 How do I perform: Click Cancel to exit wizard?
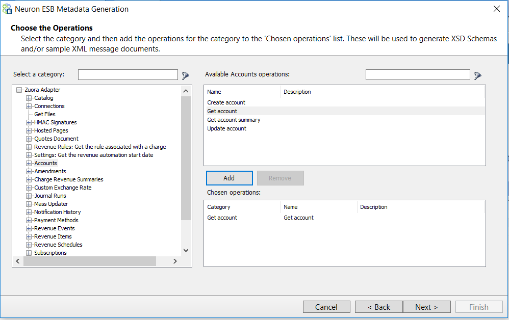tap(326, 307)
